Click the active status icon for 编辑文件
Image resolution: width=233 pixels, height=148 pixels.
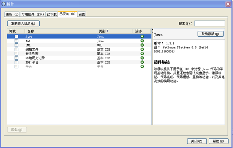coord(142,49)
